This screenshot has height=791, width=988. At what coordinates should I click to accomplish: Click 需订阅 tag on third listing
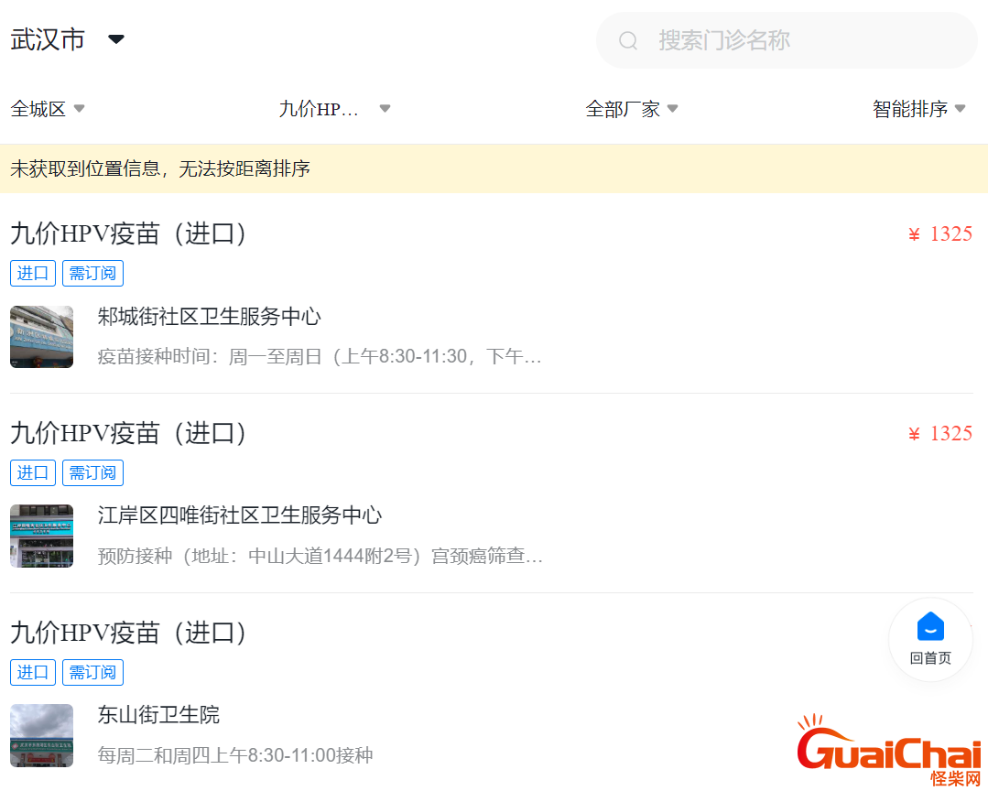pos(92,672)
